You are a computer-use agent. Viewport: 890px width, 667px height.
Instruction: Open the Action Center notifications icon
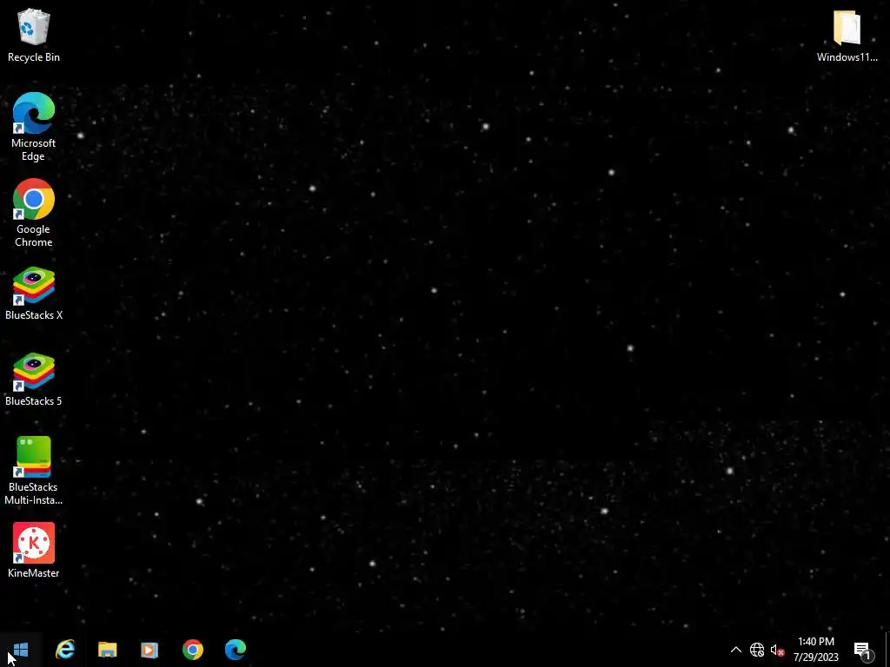click(862, 650)
